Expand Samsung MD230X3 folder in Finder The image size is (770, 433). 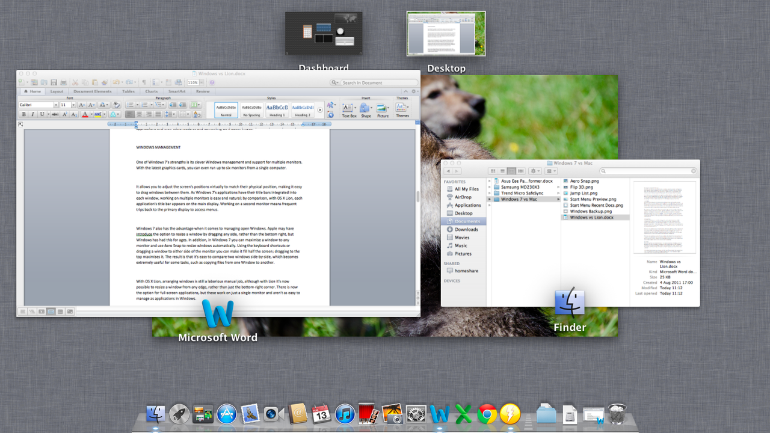[558, 187]
